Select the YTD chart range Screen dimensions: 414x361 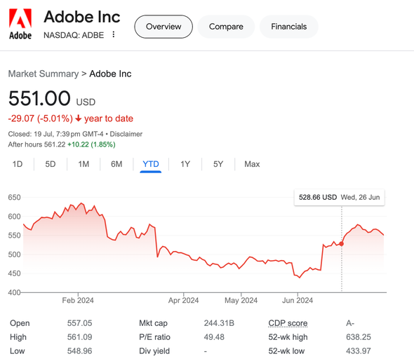[151, 164]
